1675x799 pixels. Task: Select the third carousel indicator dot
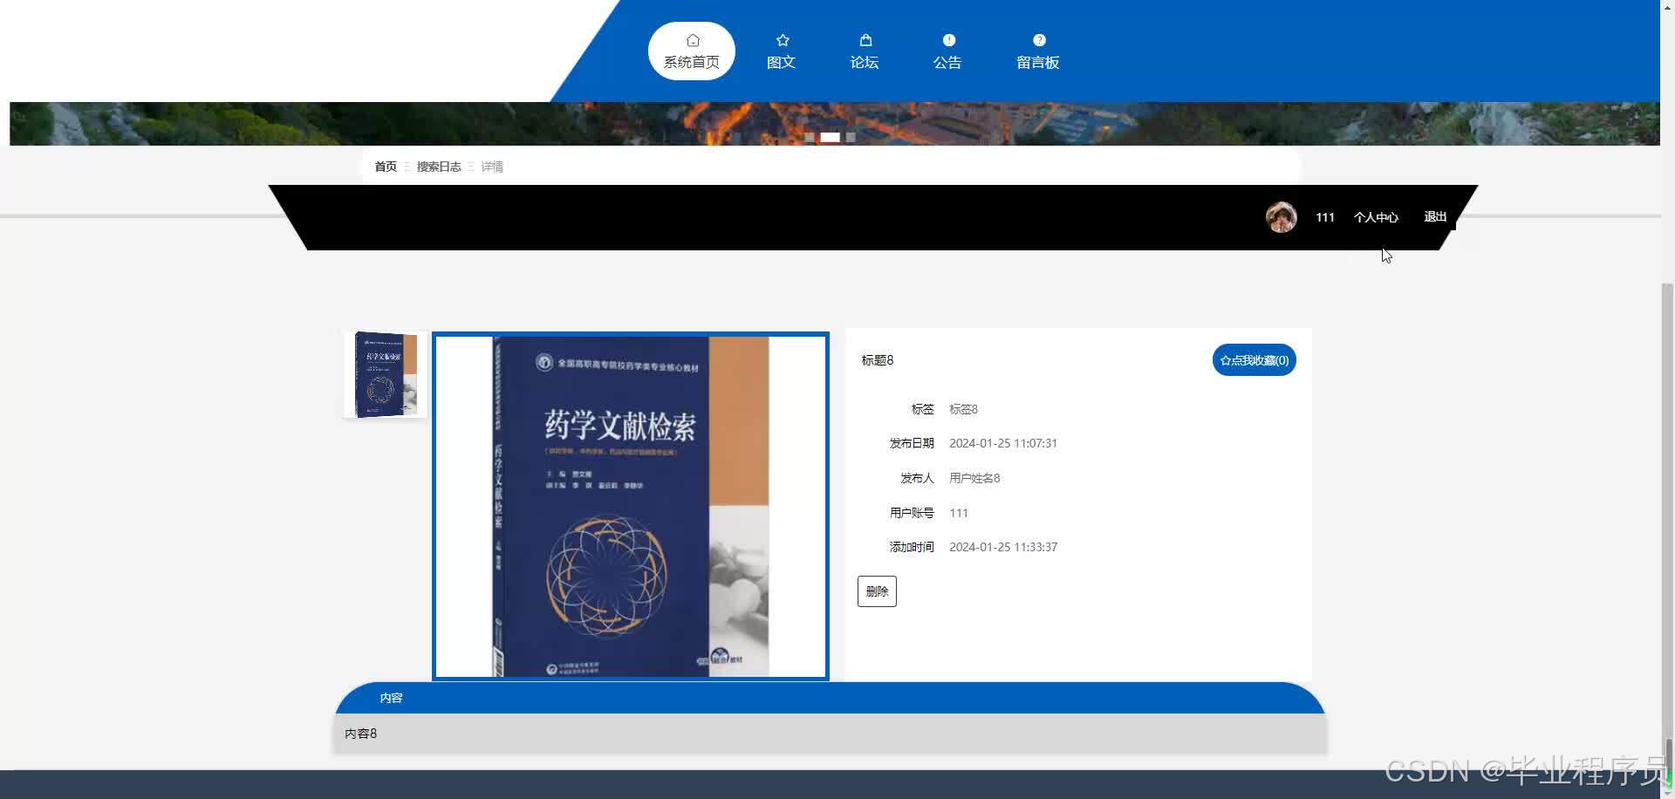[x=851, y=137]
